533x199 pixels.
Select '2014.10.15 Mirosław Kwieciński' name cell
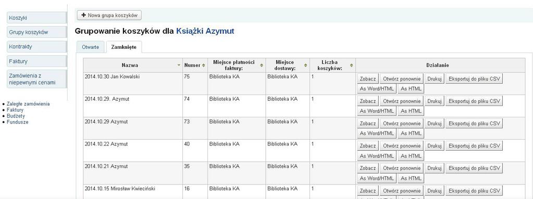[x=133, y=192]
